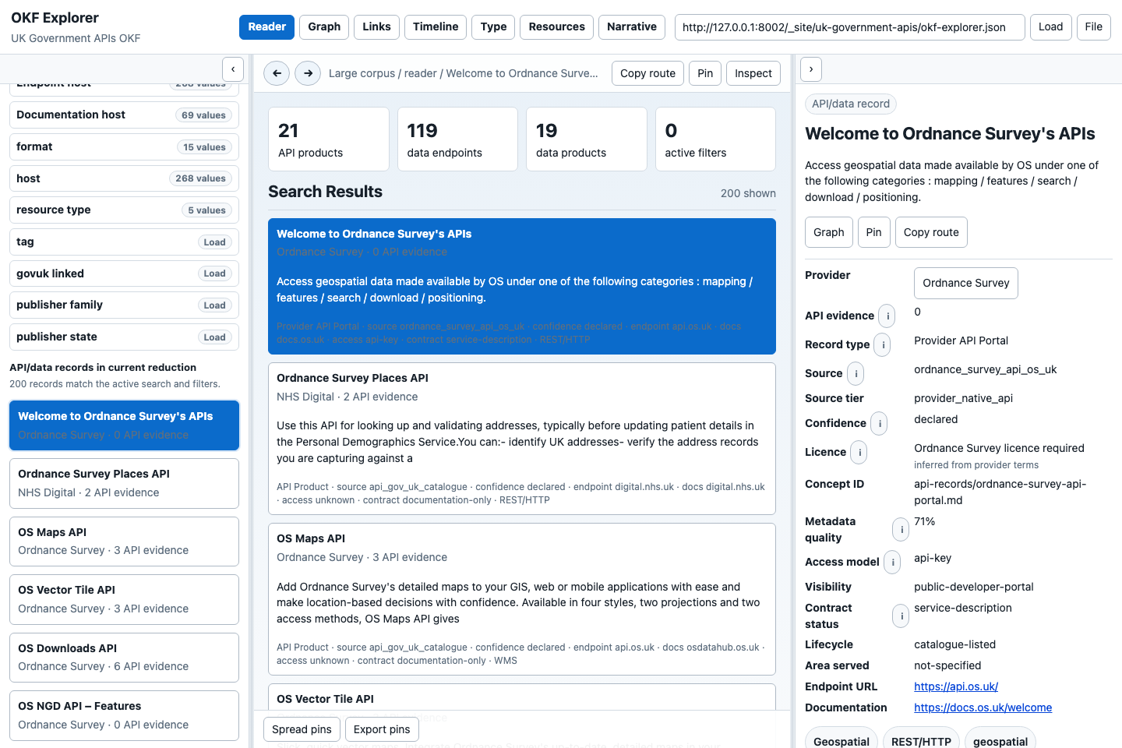Viewport: 1122px width, 748px height.
Task: Show info for Access model field
Action: pyautogui.click(x=892, y=562)
